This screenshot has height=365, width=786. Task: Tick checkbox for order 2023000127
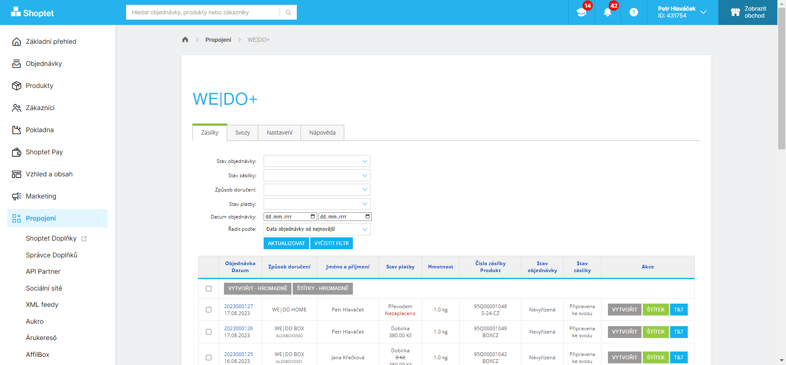coord(209,310)
